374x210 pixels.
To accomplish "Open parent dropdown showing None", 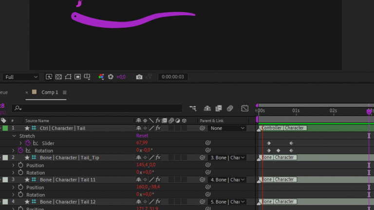I will [228, 128].
